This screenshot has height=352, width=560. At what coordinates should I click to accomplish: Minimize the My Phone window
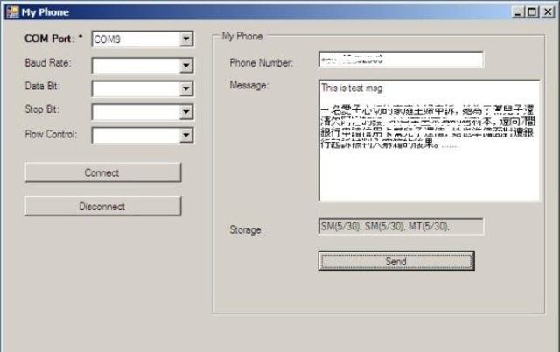click(517, 12)
